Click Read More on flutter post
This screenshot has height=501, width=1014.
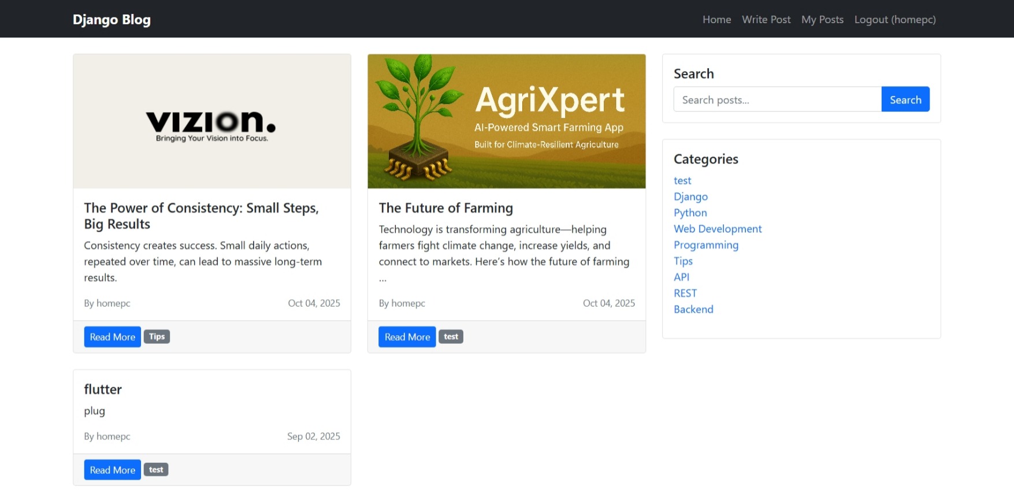pyautogui.click(x=113, y=470)
